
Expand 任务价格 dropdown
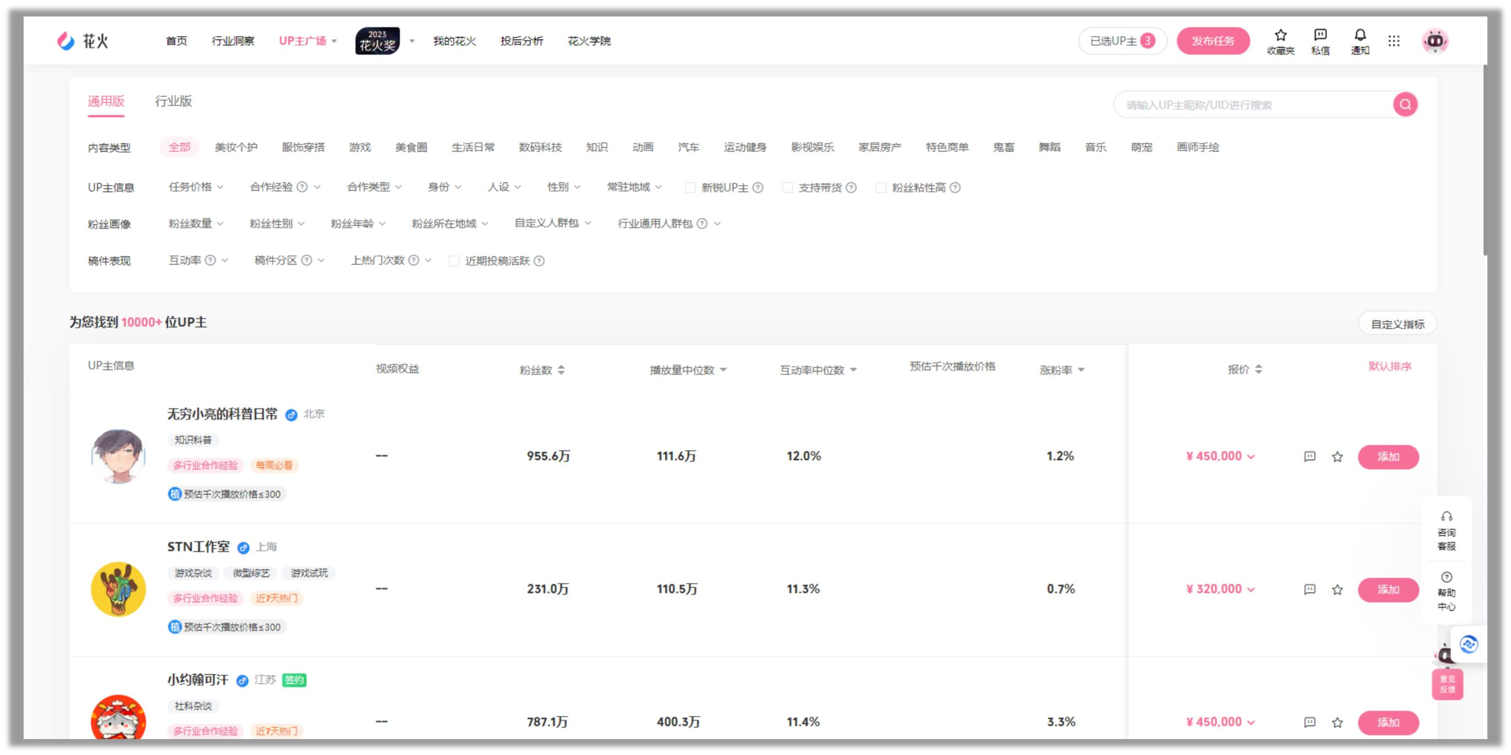tap(196, 187)
